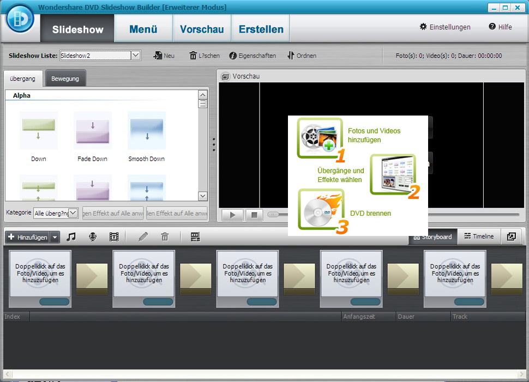The image size is (529, 382).
Task: Open the Menü tab
Action: 143,28
